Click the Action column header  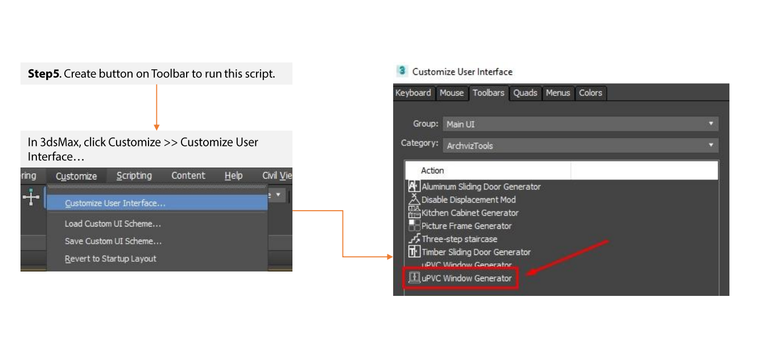(x=432, y=170)
